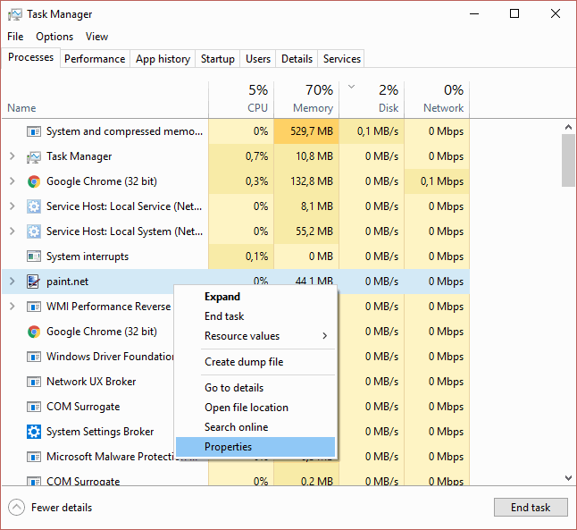Switch to the Performance tab

click(95, 59)
